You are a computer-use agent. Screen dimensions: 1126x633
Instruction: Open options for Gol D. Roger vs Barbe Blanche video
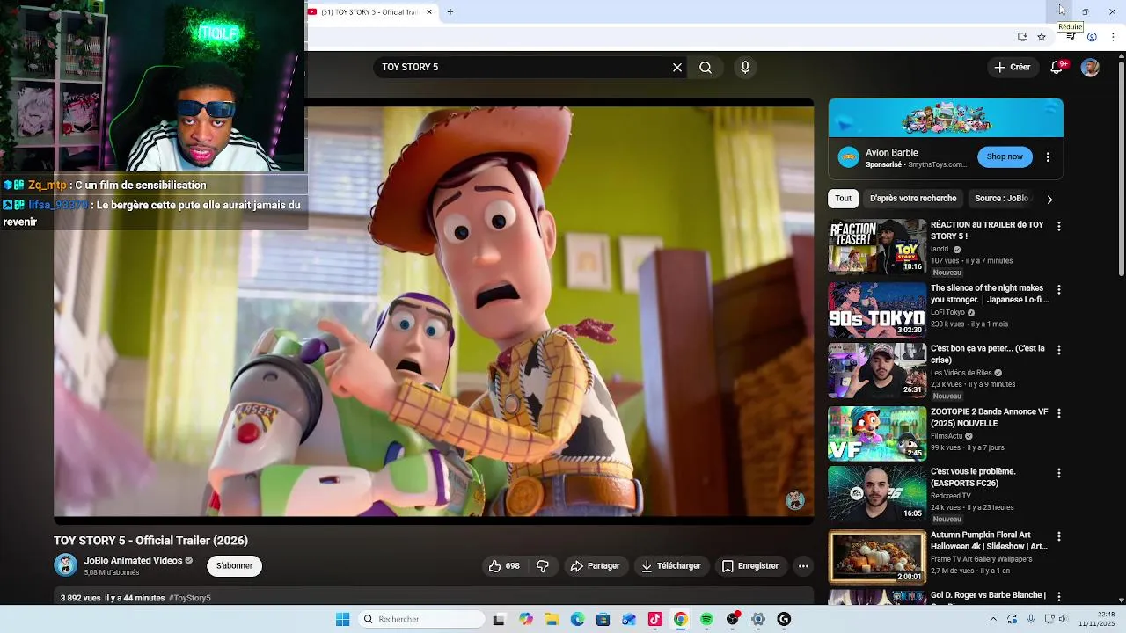1059,597
